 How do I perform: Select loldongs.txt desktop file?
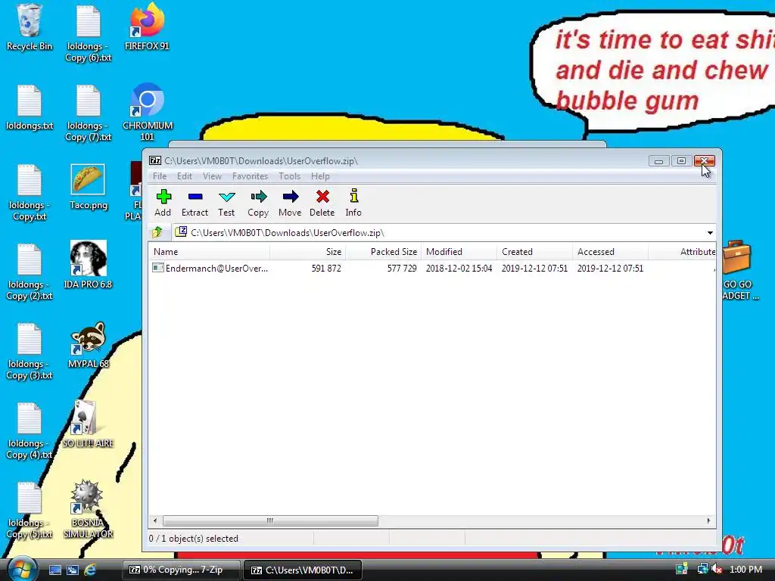(x=30, y=107)
